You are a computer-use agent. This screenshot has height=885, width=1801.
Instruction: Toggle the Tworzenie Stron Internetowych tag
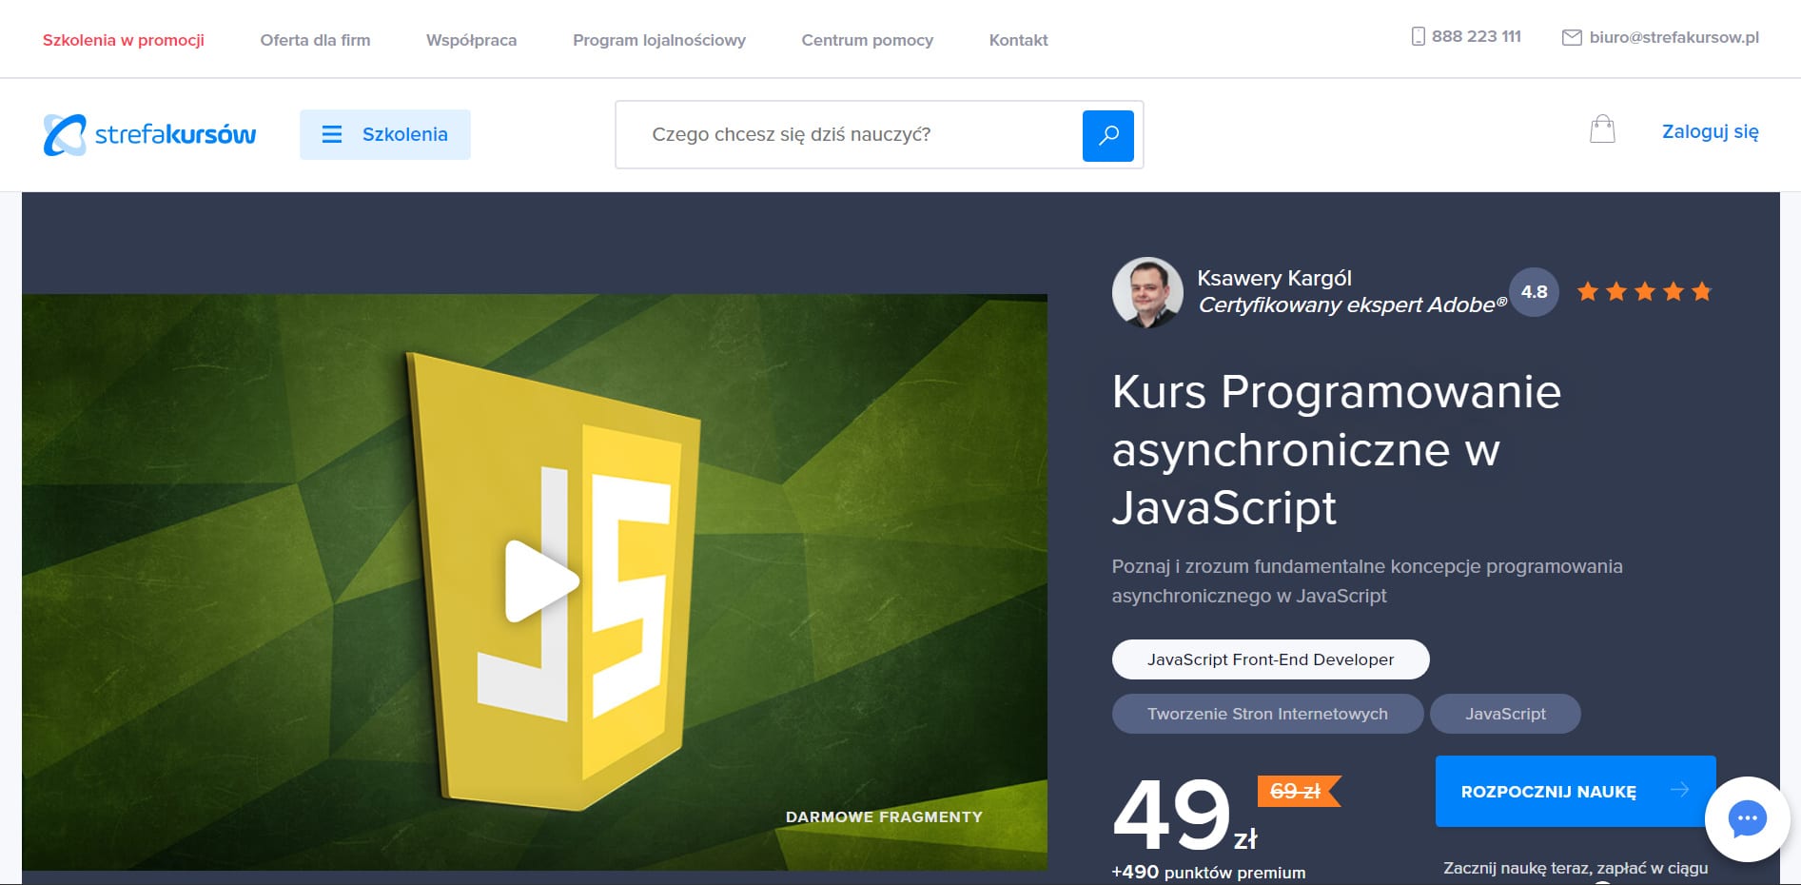pyautogui.click(x=1267, y=713)
